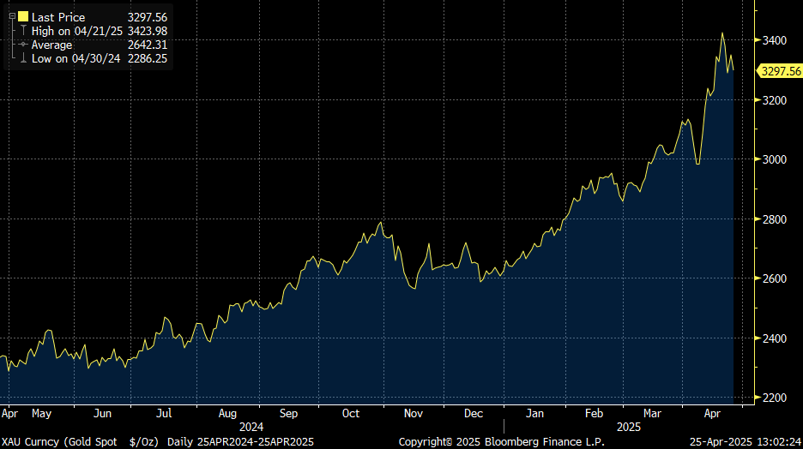Click the 3400 price axis label
Viewport: 803px width, 449px height.
click(774, 41)
